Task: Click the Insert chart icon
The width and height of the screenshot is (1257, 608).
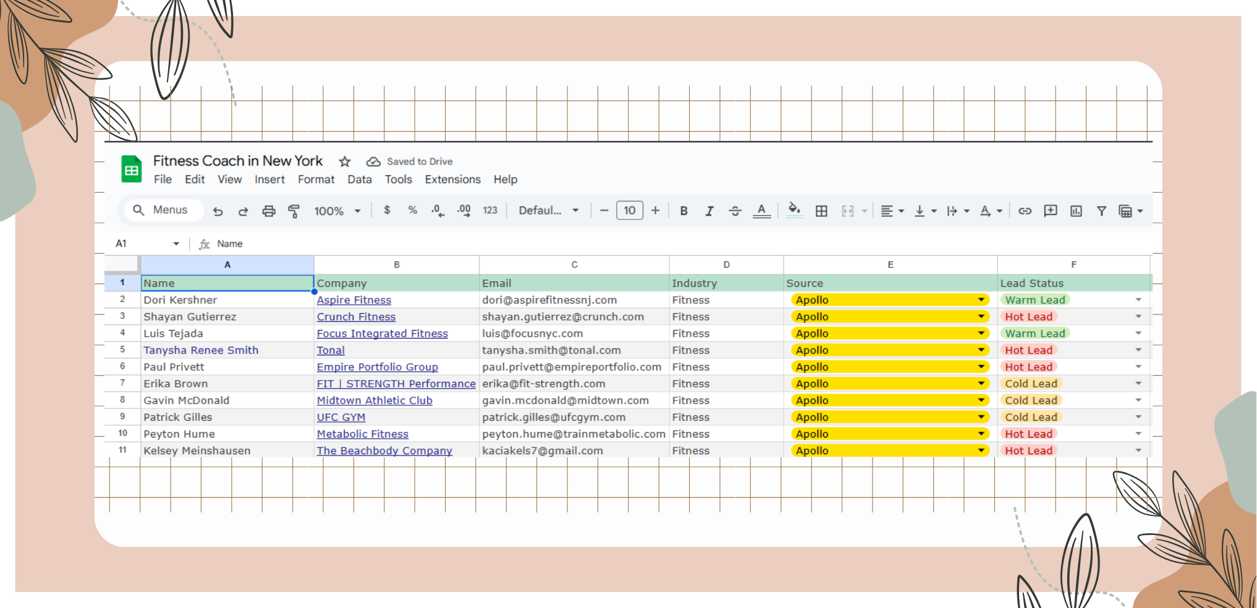Action: click(1076, 211)
